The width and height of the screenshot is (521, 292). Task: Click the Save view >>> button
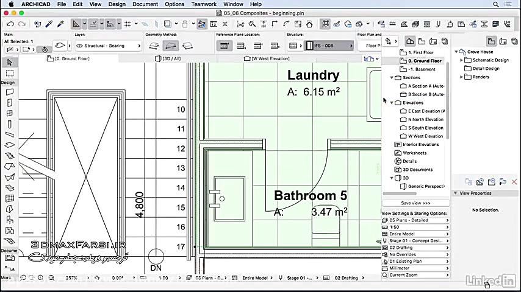pos(415,203)
